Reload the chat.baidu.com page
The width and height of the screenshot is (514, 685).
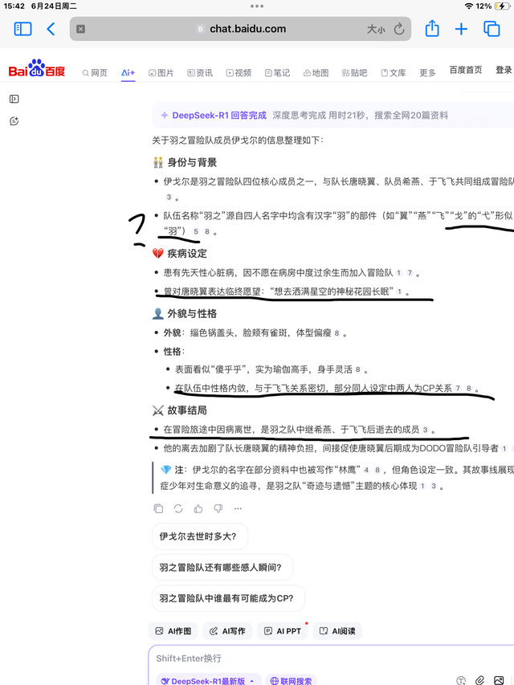pos(399,29)
